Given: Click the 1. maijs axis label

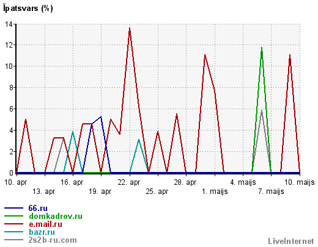Looking at the screenshot, I should [x=215, y=192].
